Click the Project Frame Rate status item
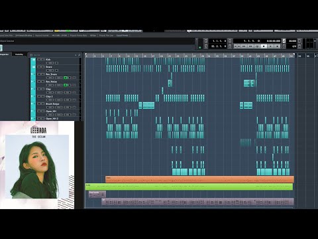 [78, 35]
